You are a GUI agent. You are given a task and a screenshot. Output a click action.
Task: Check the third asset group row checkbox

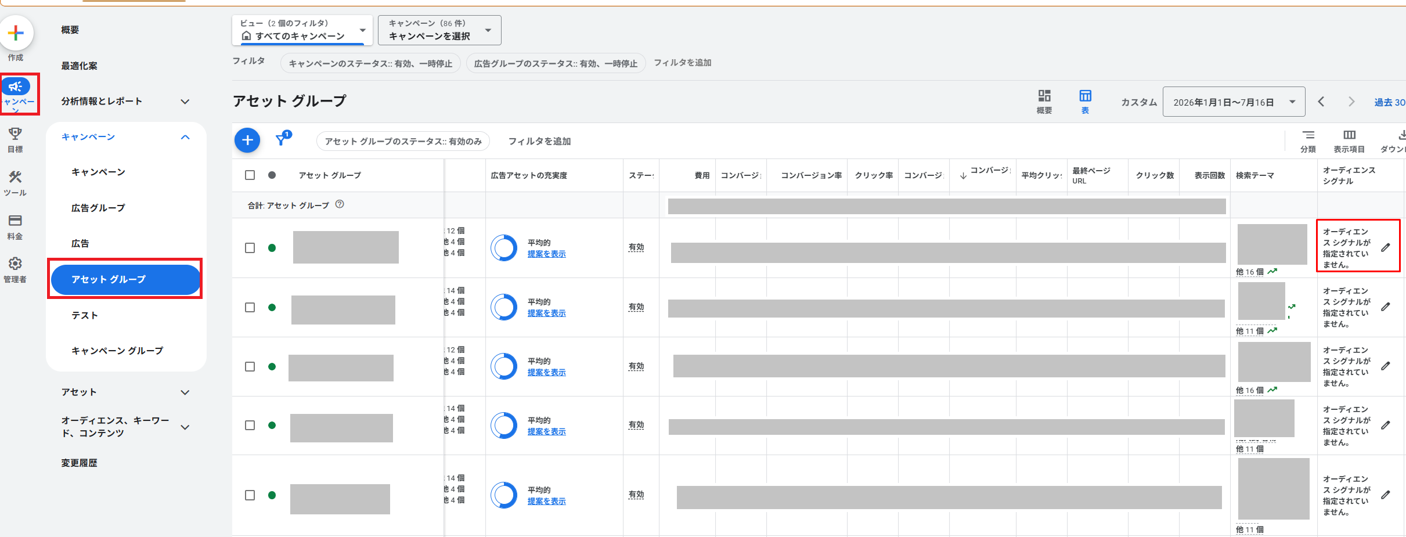click(x=250, y=366)
